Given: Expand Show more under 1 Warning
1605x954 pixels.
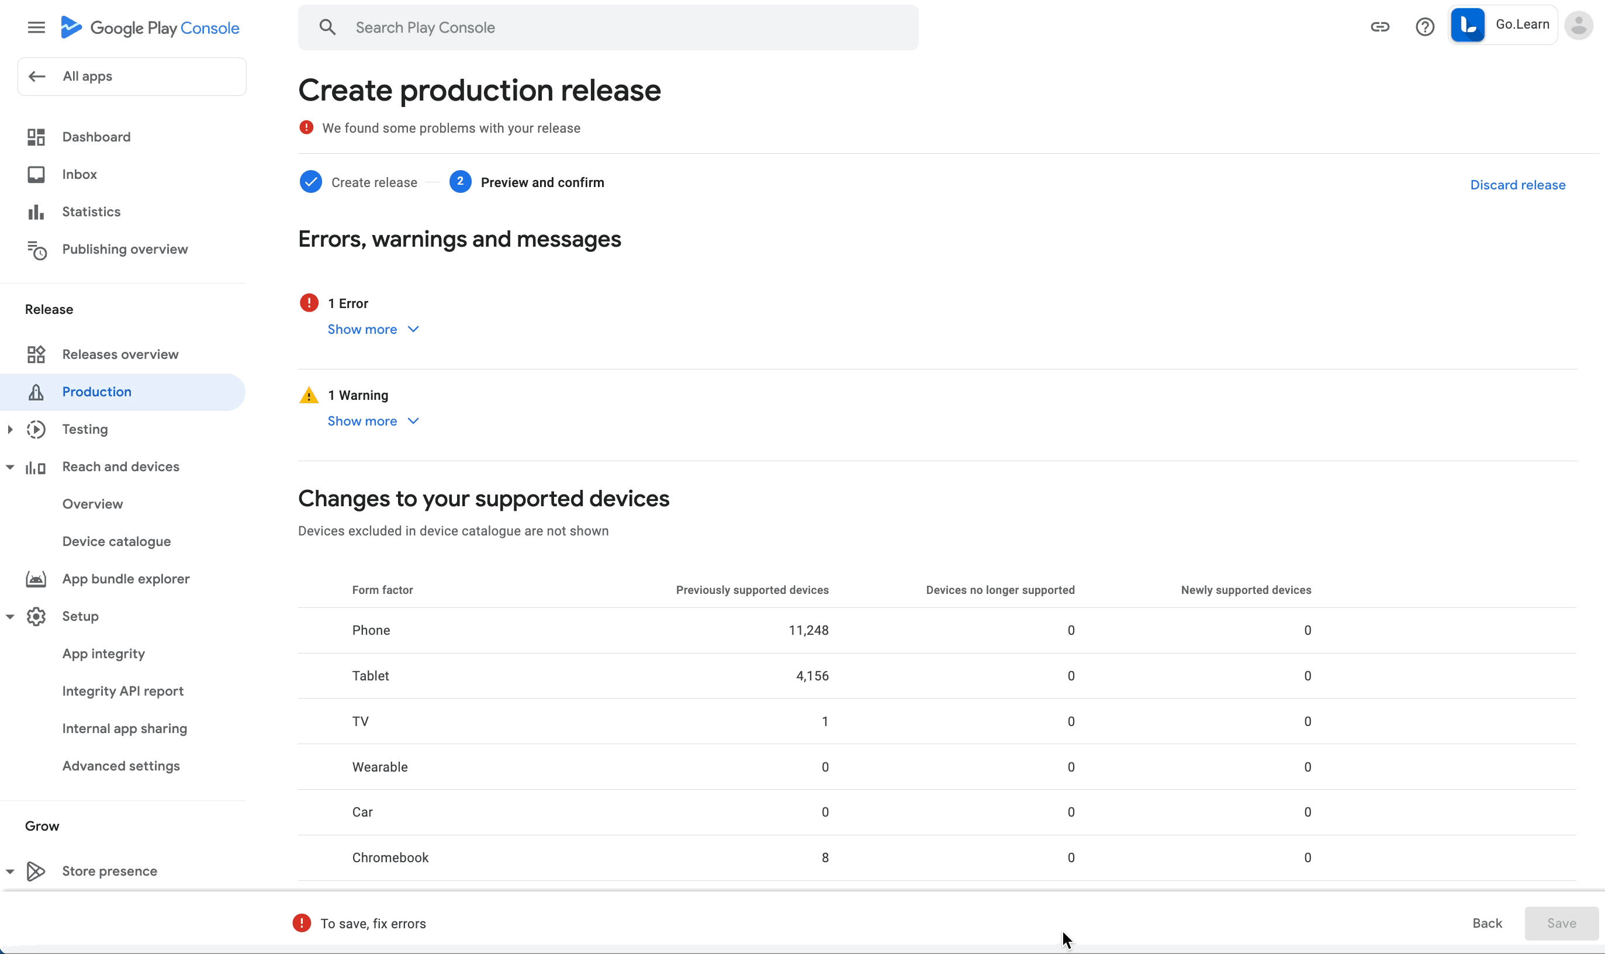Looking at the screenshot, I should coord(373,421).
